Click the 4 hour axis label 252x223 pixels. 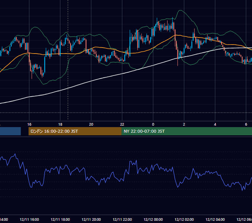[215, 125]
